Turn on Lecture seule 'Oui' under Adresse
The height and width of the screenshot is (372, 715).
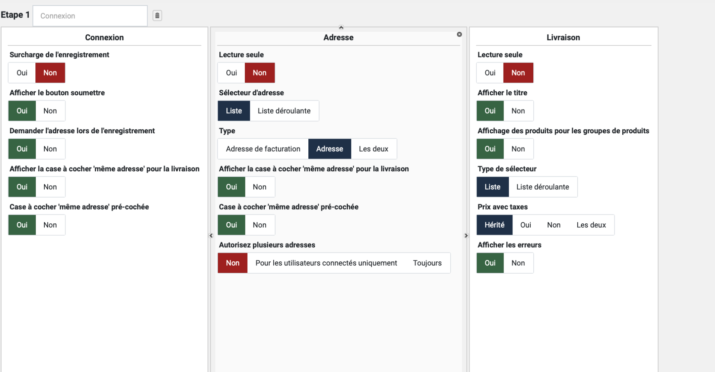(x=231, y=73)
